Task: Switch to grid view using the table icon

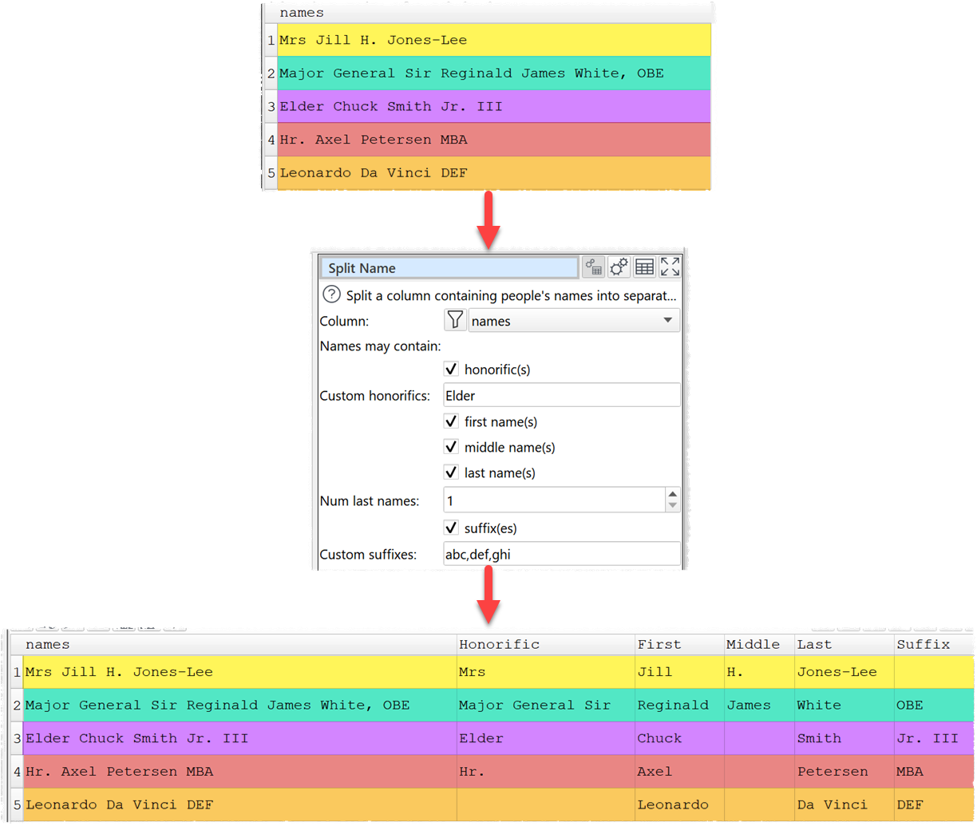Action: pos(644,267)
